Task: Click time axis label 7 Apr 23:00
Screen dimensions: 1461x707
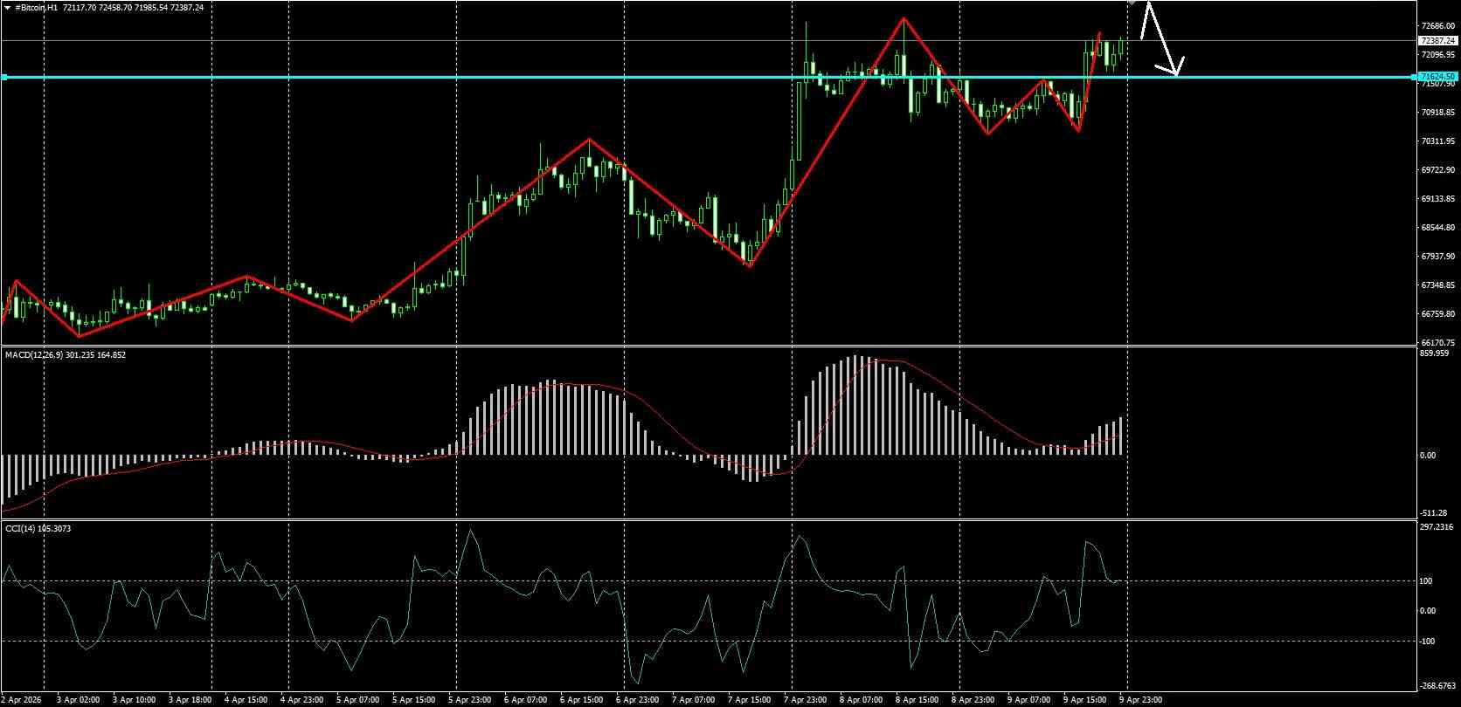Action: pyautogui.click(x=805, y=700)
